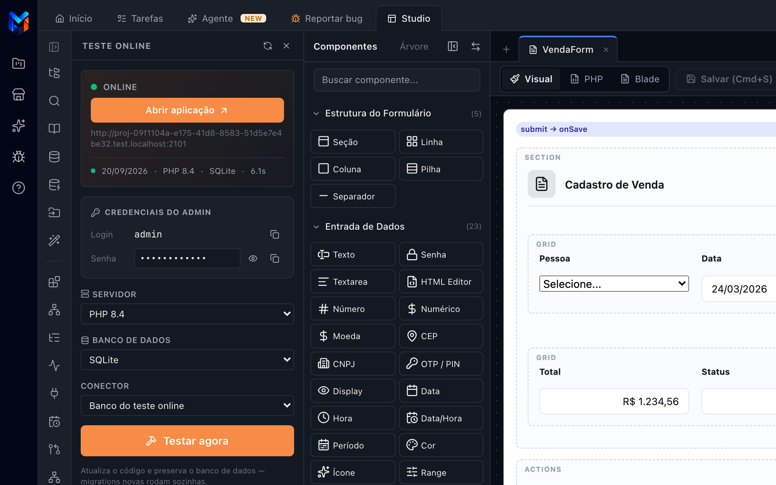Copy the admin login value
The height and width of the screenshot is (485, 776).
275,234
